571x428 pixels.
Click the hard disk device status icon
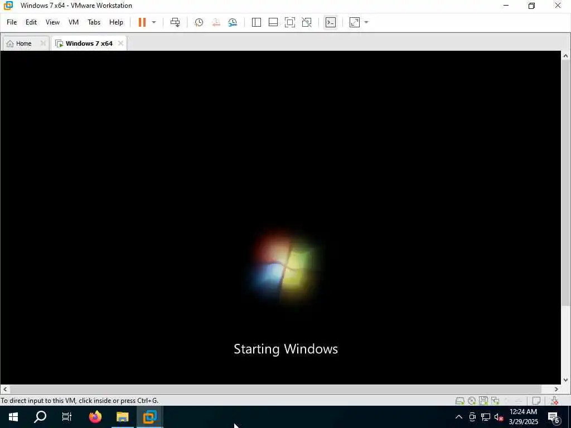coord(460,401)
